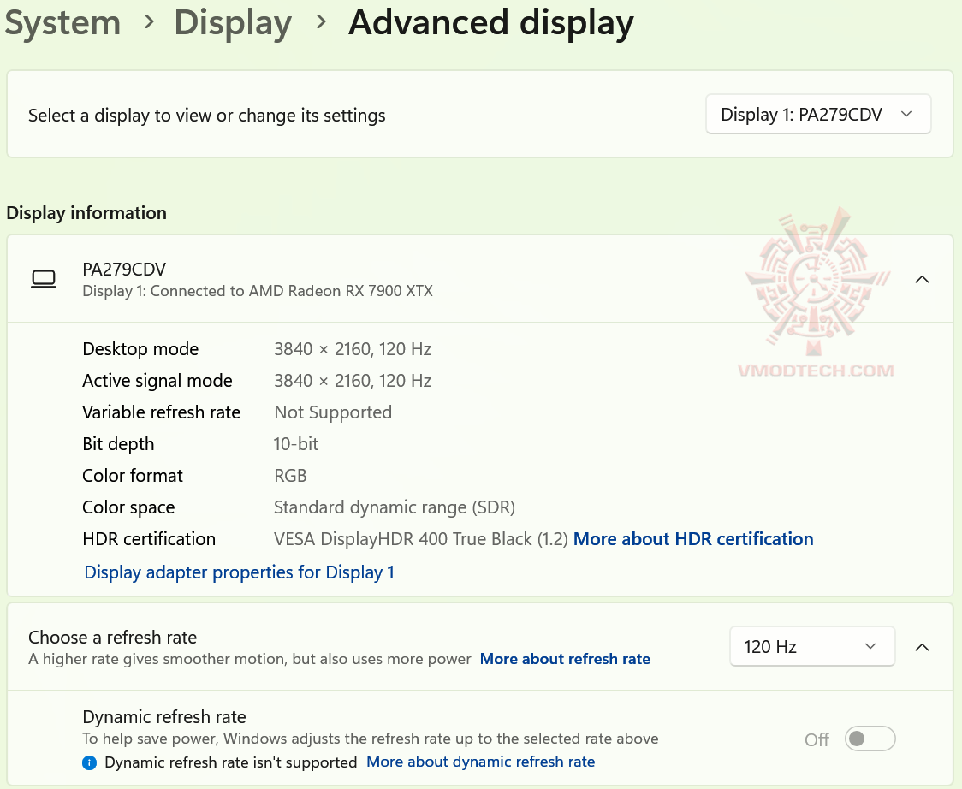Open More about HDR certification link
The image size is (962, 789).
click(692, 538)
